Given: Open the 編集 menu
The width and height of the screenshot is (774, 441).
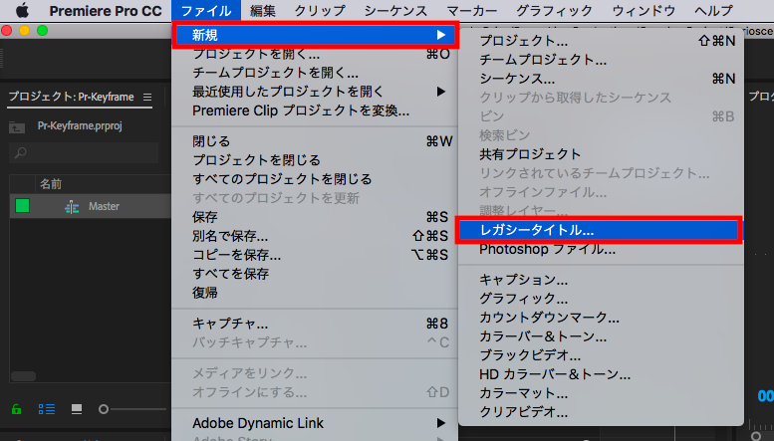Looking at the screenshot, I should (263, 11).
